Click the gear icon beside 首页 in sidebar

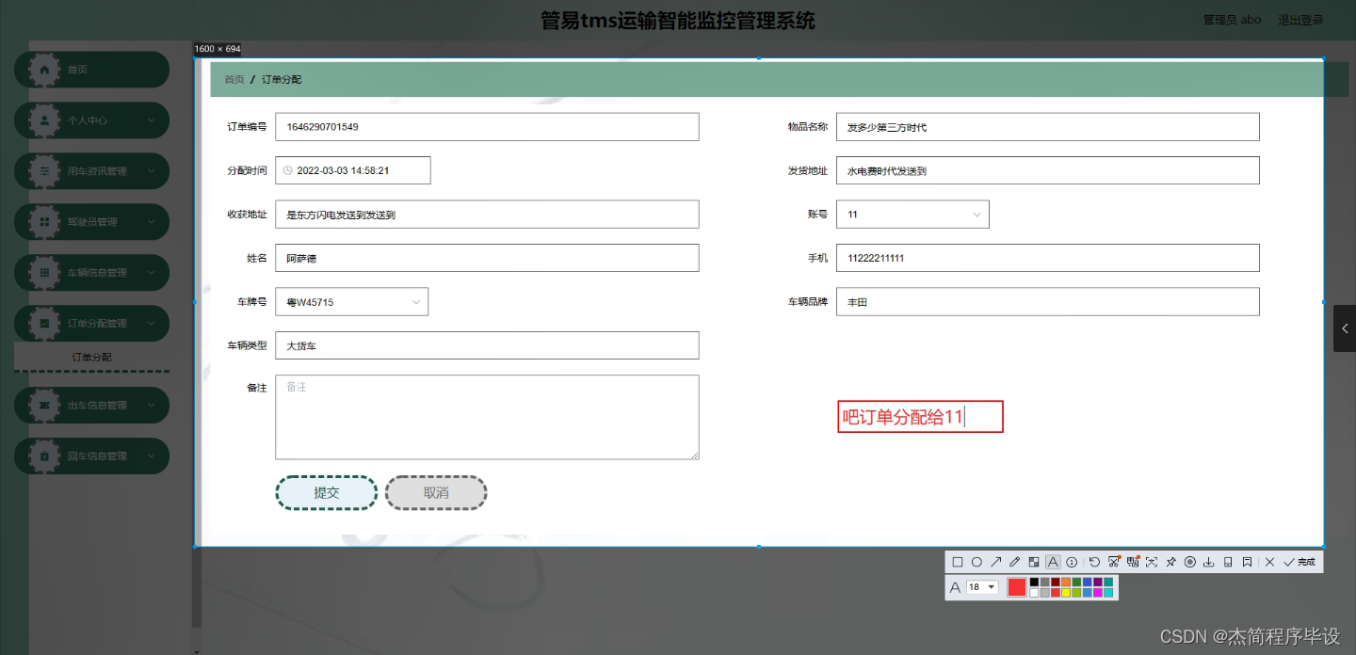(x=44, y=70)
